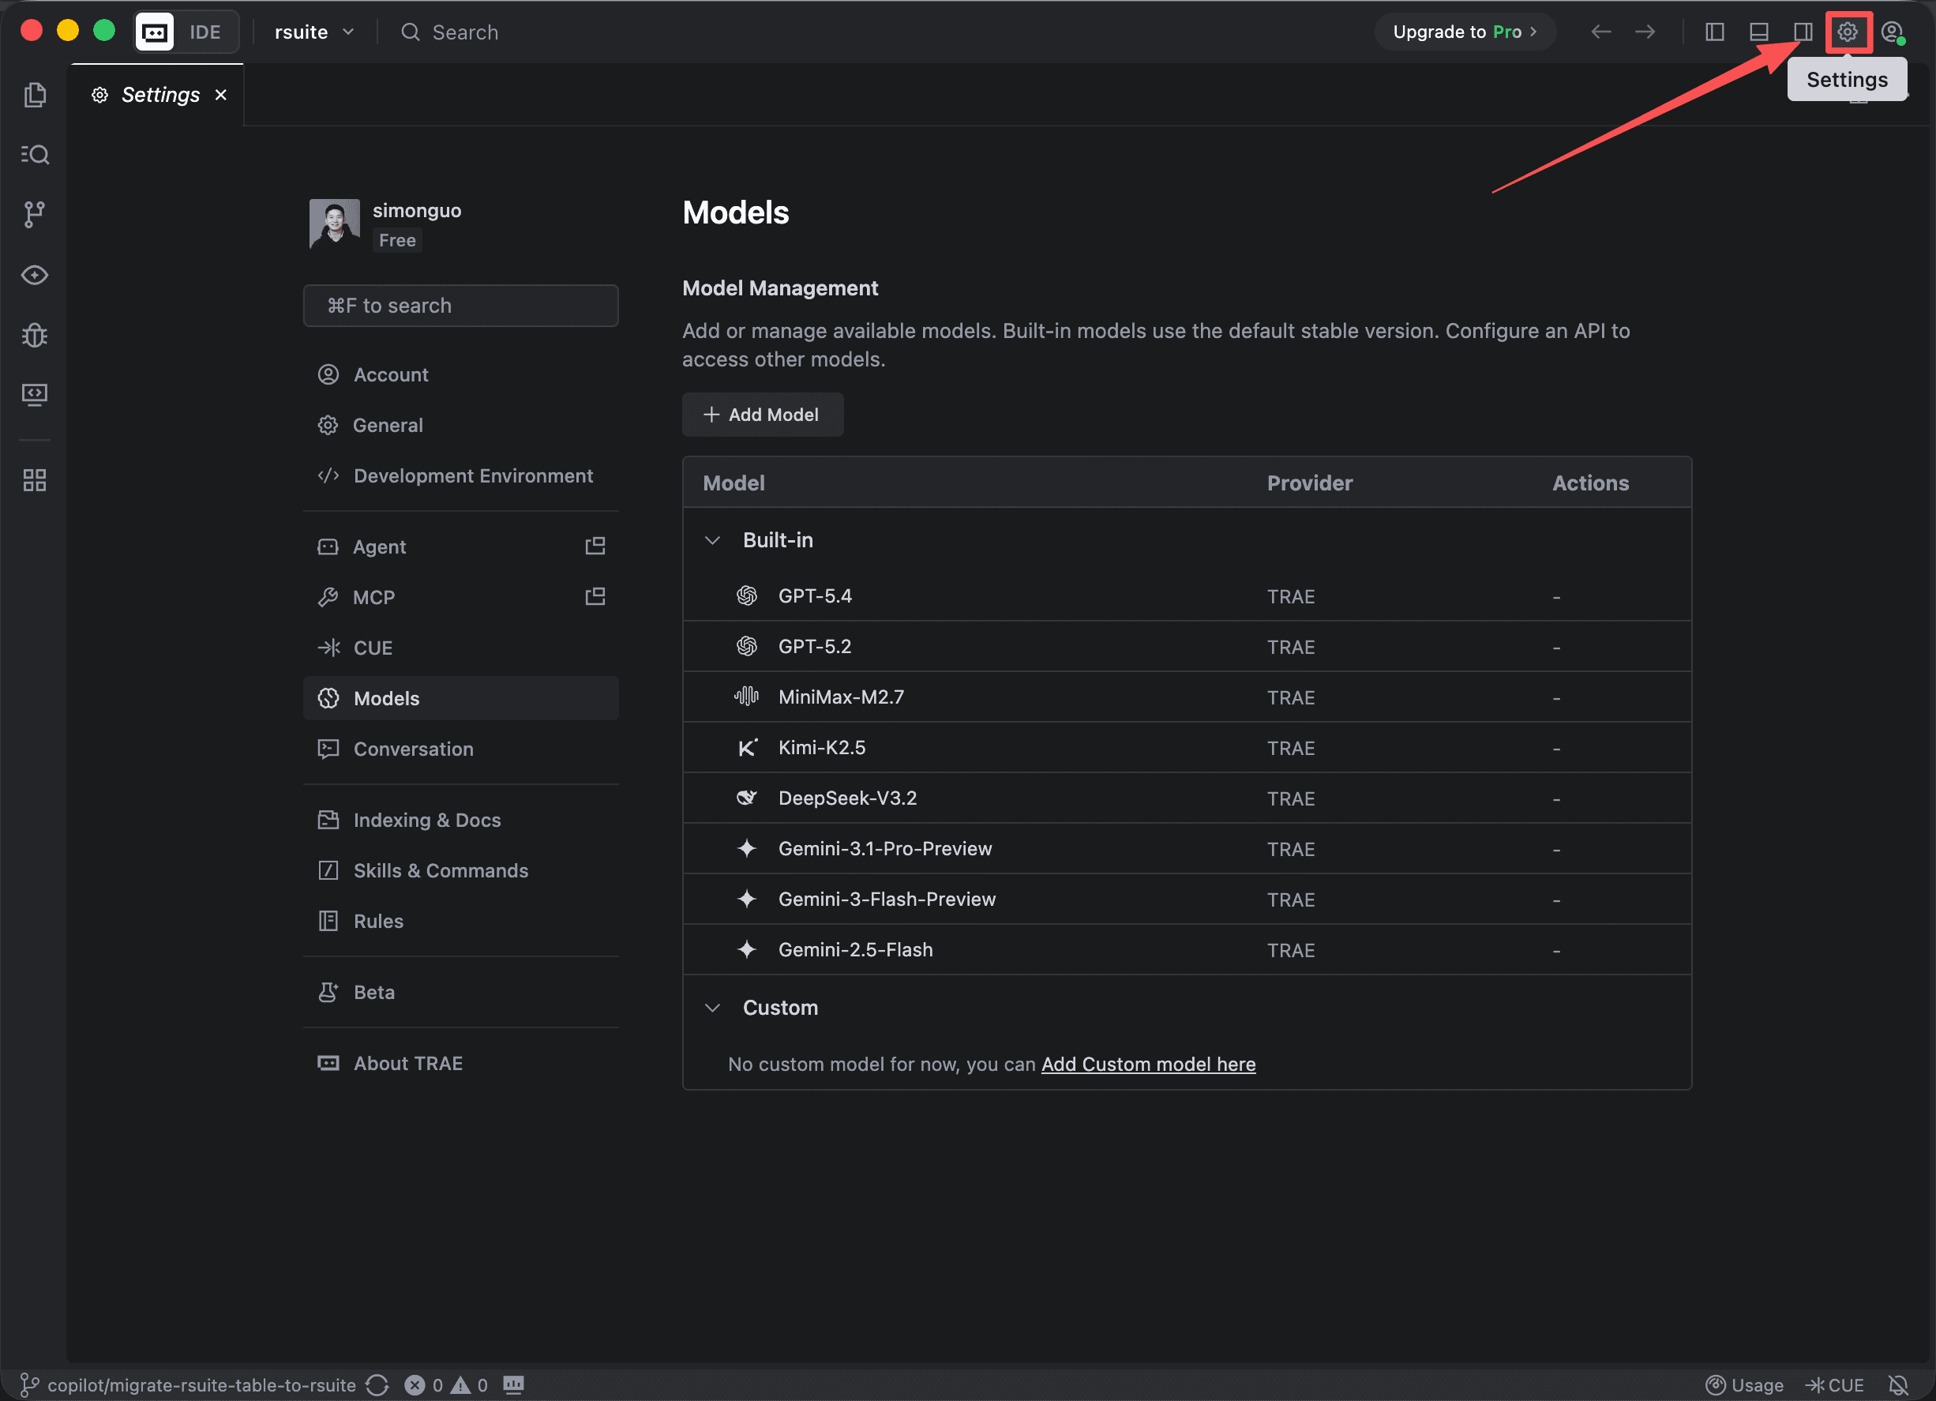The width and height of the screenshot is (1936, 1401).
Task: Open the Run and Debug bug icon
Action: pyautogui.click(x=35, y=335)
